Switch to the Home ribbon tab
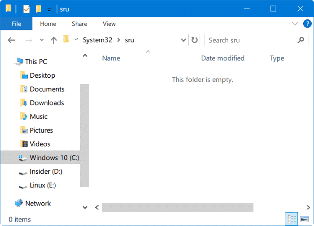This screenshot has height=226, width=314. pyautogui.click(x=48, y=24)
